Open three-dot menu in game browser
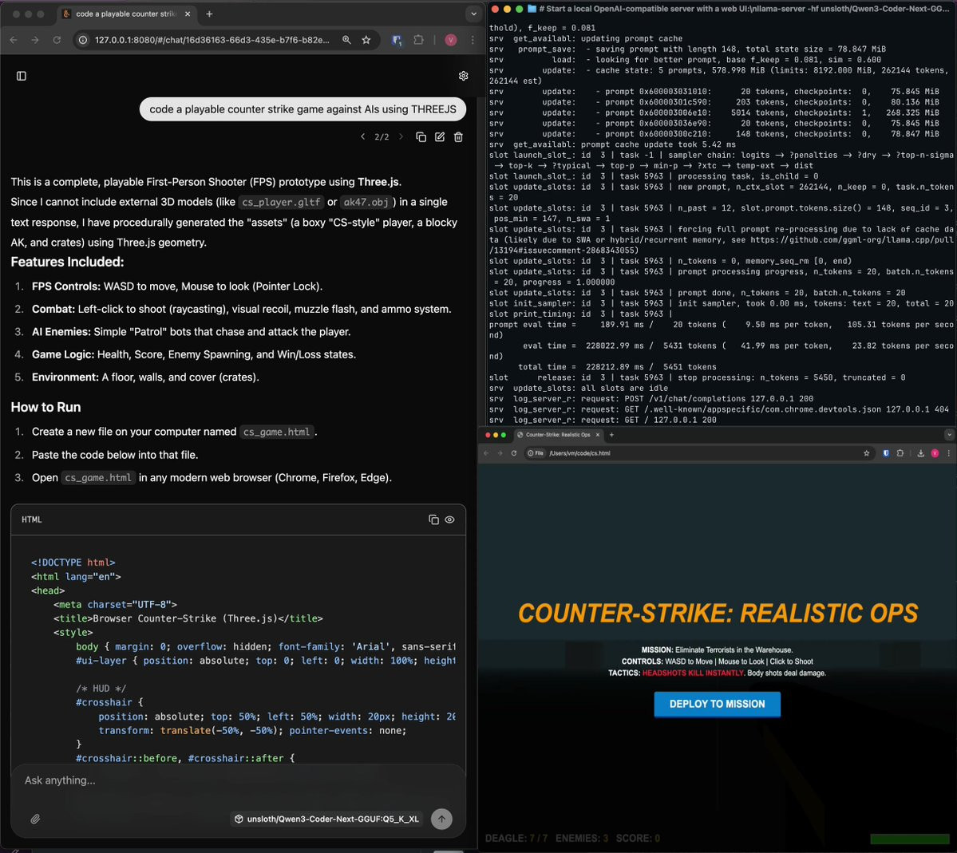957x853 pixels. 948,453
